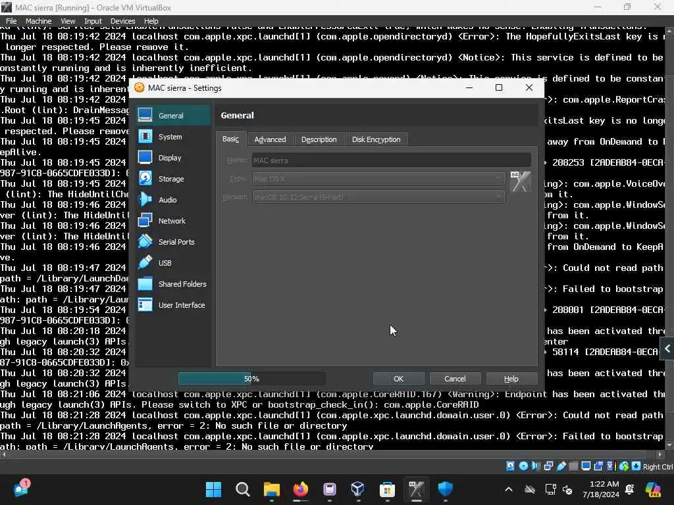Click the optical disk status icon
674x505 pixels.
click(x=523, y=466)
